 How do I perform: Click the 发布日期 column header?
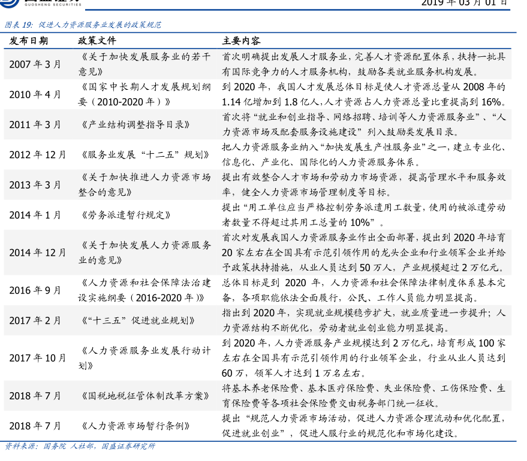(29, 41)
